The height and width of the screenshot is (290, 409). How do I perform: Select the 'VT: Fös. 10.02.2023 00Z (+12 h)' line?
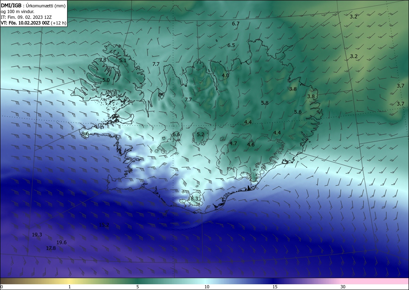click(x=34, y=23)
